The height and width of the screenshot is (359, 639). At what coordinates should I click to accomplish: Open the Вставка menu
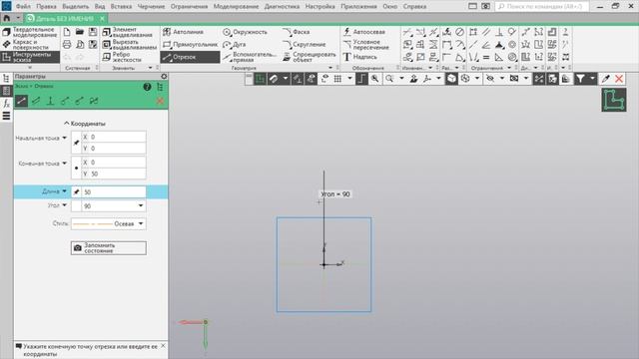pos(121,7)
